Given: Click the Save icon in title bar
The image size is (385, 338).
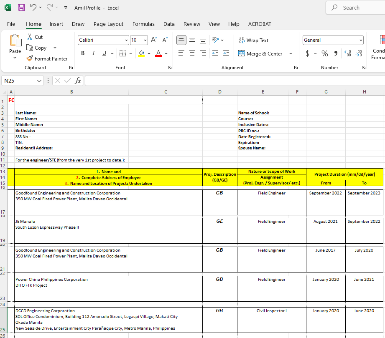Looking at the screenshot, I should (x=21, y=8).
